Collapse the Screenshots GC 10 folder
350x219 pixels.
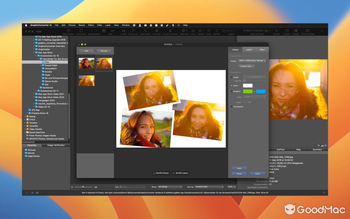[36, 56]
